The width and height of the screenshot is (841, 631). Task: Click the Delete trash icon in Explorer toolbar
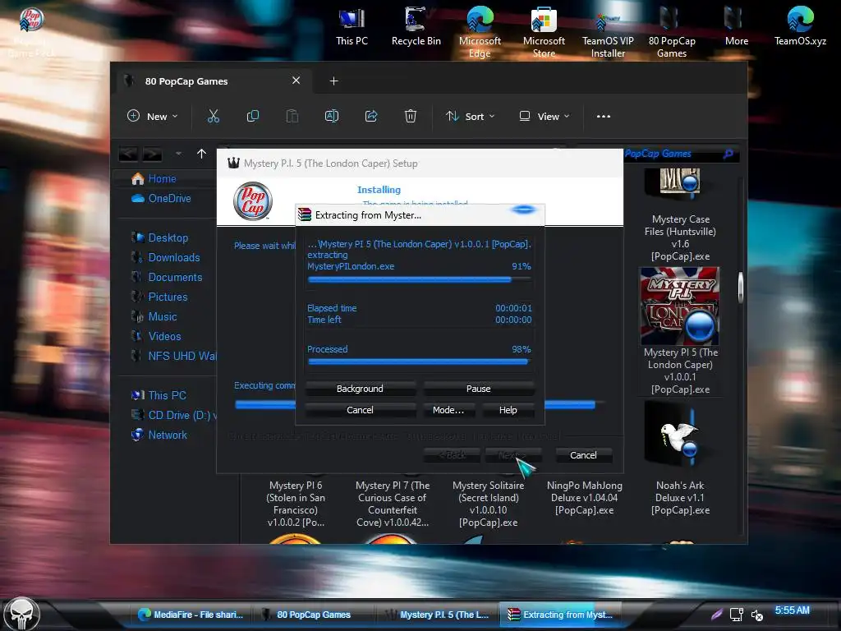coord(411,116)
